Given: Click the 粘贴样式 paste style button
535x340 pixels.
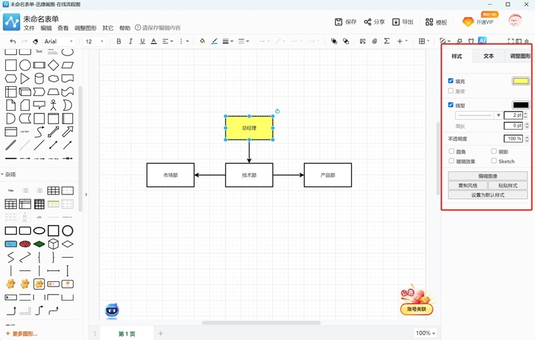Looking at the screenshot, I should click(508, 185).
